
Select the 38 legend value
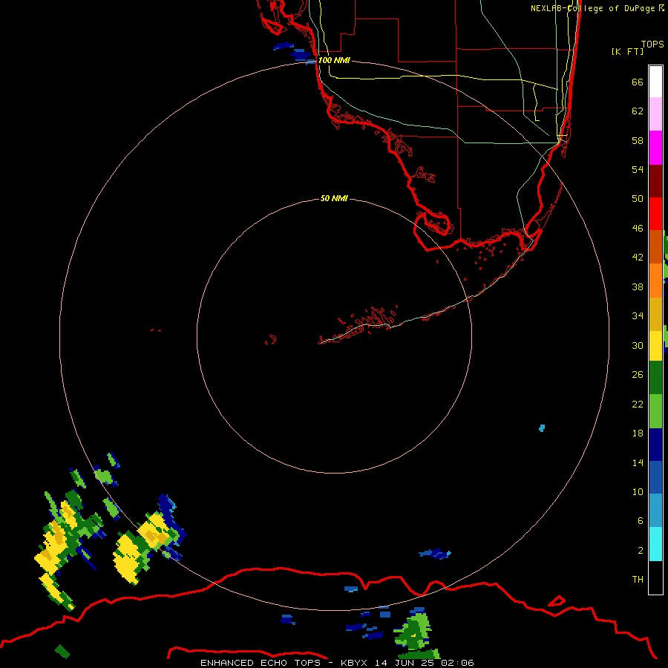(x=638, y=286)
